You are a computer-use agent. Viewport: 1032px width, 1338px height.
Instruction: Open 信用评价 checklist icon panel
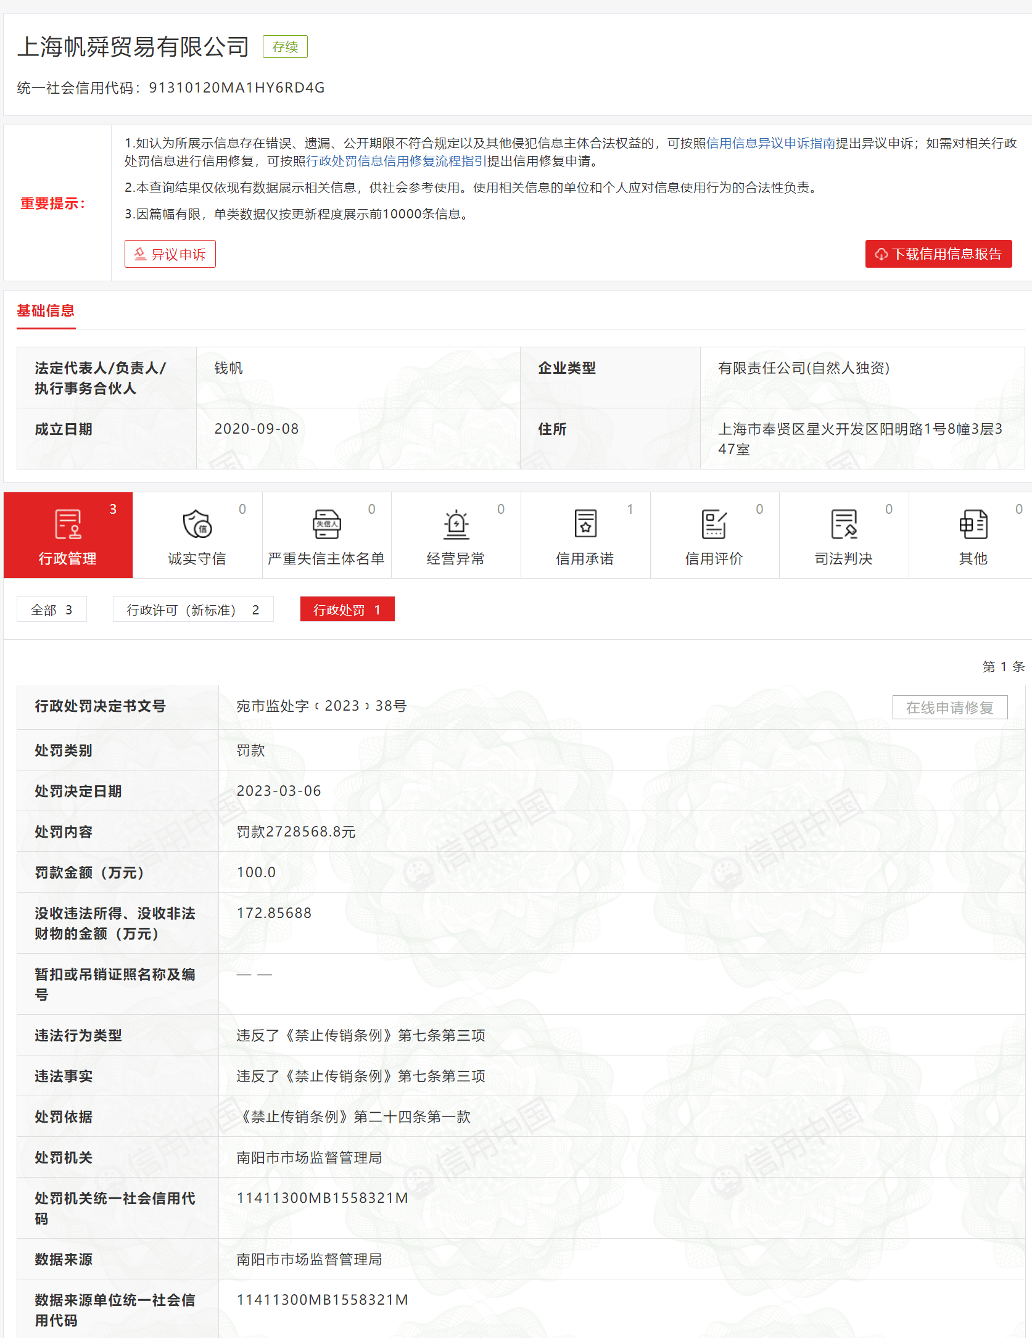(x=714, y=525)
